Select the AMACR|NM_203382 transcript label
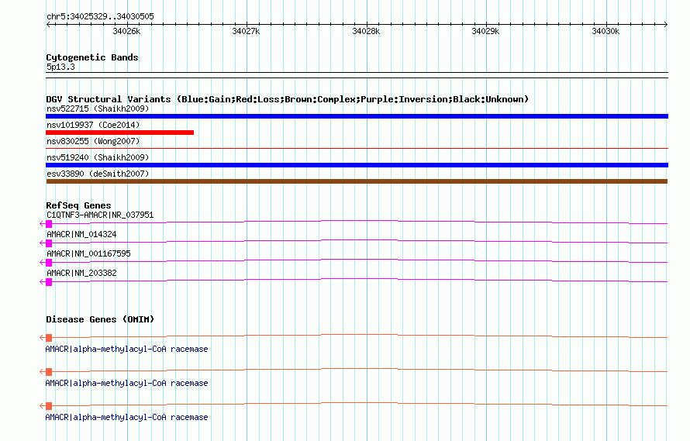Screen dimensions: 690x441 pos(81,273)
